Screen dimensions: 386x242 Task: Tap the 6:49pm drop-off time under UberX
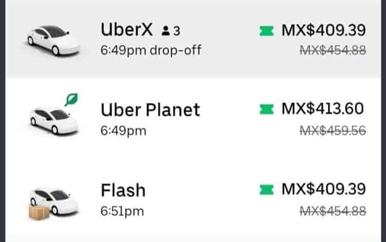pos(151,50)
